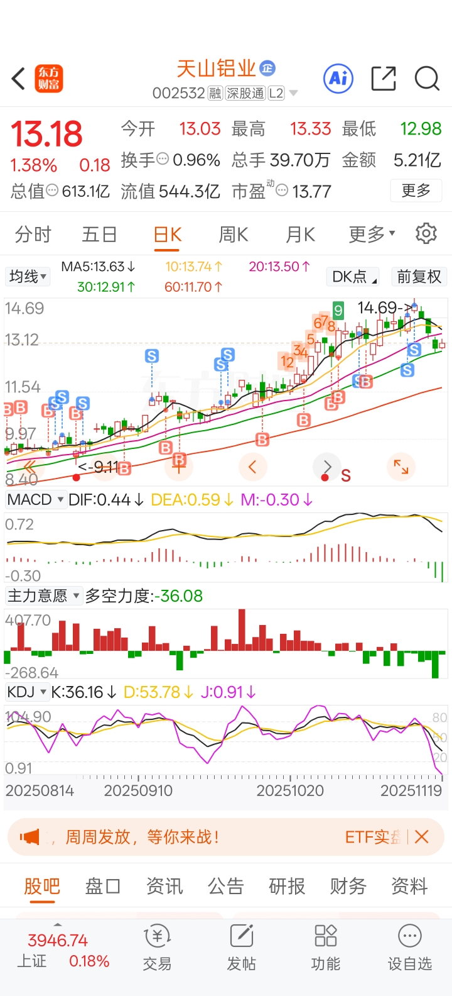Switch to 财务 tab
The width and height of the screenshot is (452, 996).
click(348, 886)
